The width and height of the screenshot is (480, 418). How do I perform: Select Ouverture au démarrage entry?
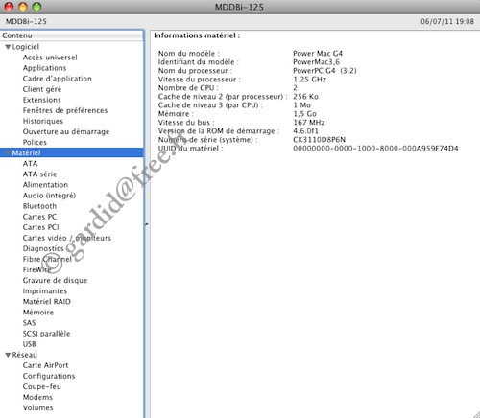click(x=66, y=131)
